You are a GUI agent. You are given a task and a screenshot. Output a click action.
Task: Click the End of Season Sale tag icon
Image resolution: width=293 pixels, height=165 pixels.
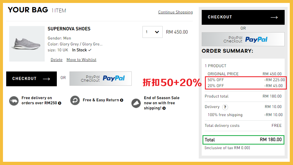tap(136, 103)
